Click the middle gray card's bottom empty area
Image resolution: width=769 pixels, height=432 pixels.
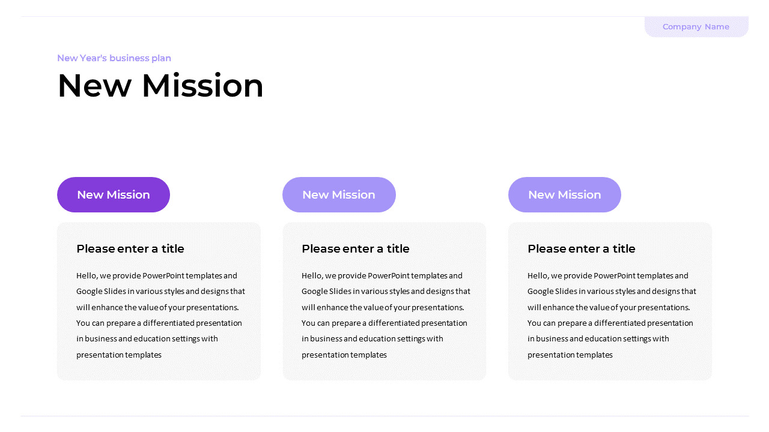[x=384, y=371]
